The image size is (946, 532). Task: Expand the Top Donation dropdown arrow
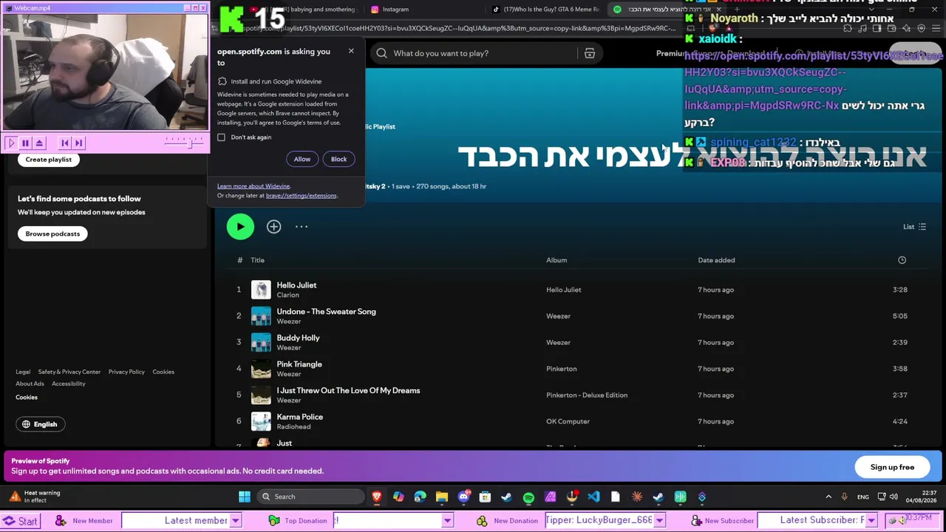tap(447, 521)
